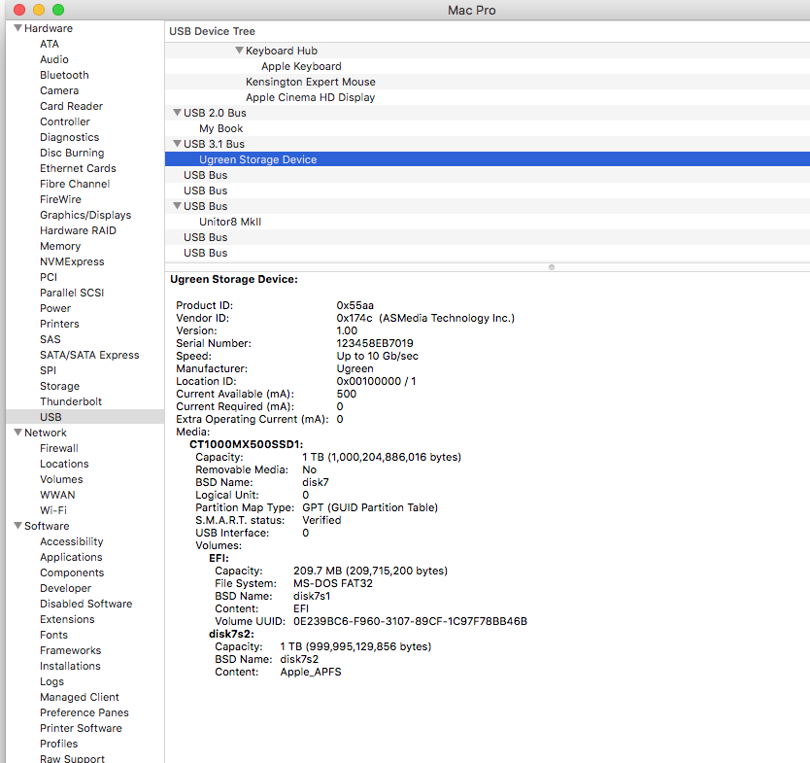The image size is (810, 763).
Task: Open the Bluetooth hardware section
Action: click(64, 75)
